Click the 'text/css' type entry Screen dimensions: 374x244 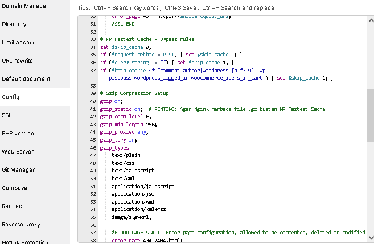123,163
